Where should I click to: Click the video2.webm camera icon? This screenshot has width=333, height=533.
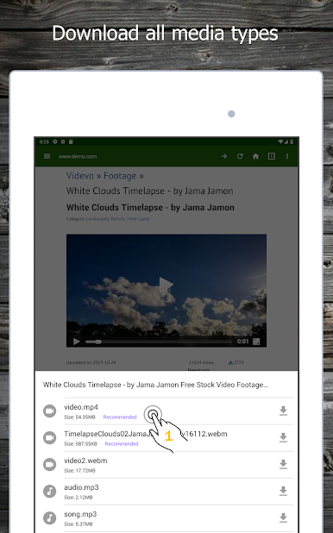click(50, 464)
